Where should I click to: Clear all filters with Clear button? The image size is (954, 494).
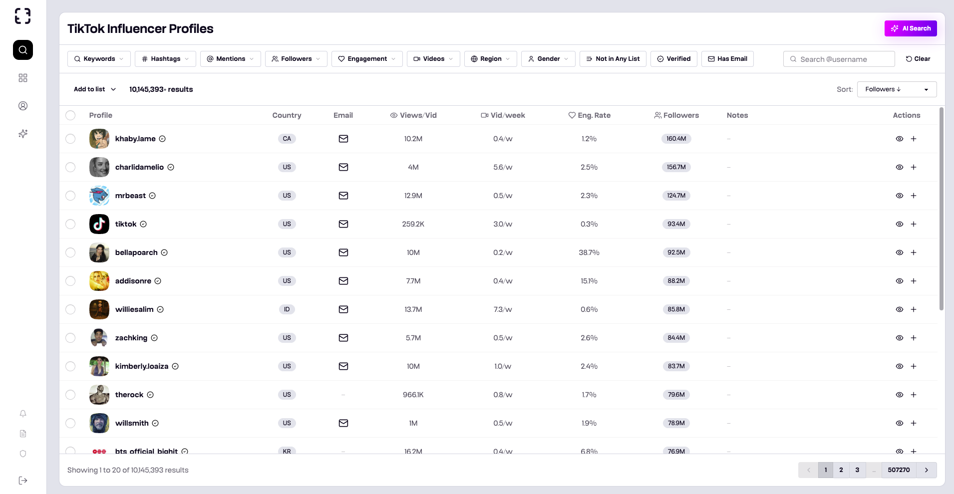pyautogui.click(x=918, y=59)
